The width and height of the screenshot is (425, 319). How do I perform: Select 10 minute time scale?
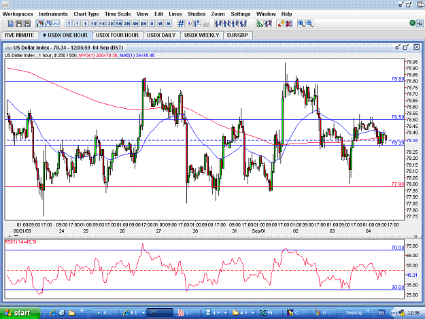point(94,24)
